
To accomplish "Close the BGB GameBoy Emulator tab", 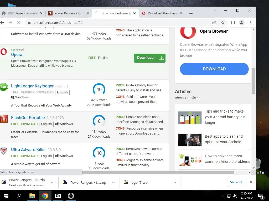I will click(x=41, y=13).
